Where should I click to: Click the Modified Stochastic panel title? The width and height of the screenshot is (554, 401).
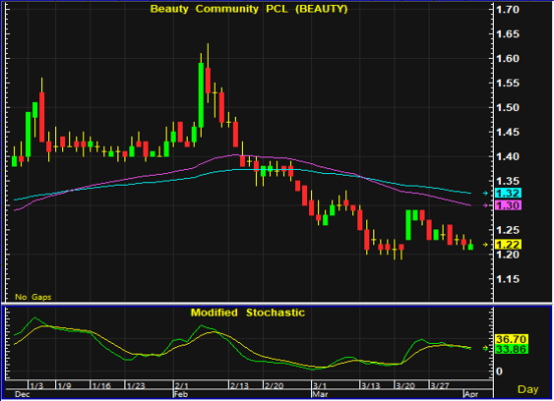click(x=248, y=313)
